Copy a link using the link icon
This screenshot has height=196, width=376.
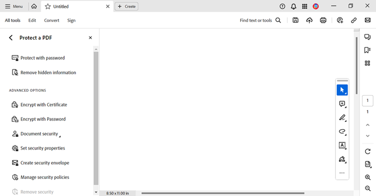[354, 21]
